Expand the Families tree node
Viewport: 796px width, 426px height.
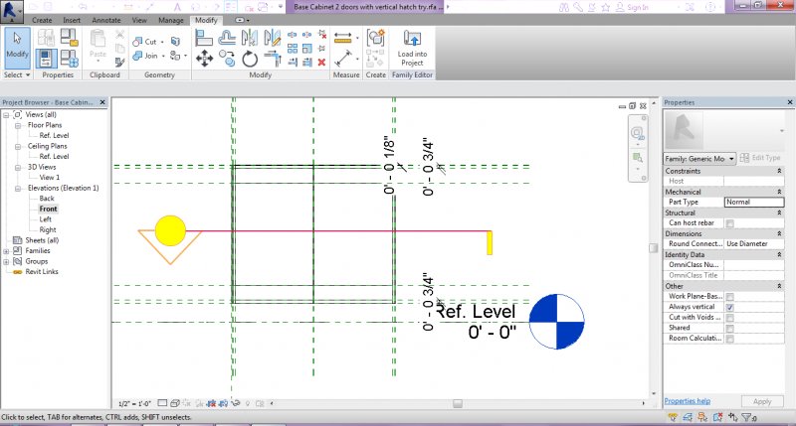(6, 251)
